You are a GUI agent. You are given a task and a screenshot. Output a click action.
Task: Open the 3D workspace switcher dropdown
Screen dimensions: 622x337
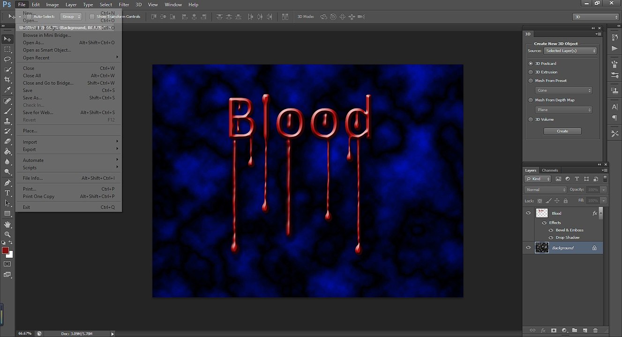pos(596,17)
